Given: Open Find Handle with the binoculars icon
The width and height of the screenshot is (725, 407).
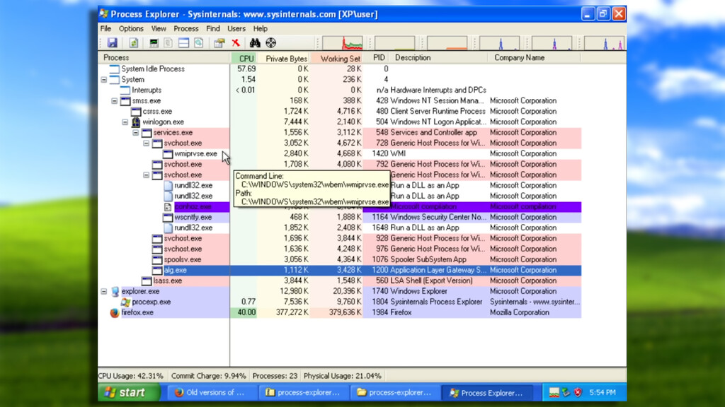Looking at the screenshot, I should [x=256, y=42].
